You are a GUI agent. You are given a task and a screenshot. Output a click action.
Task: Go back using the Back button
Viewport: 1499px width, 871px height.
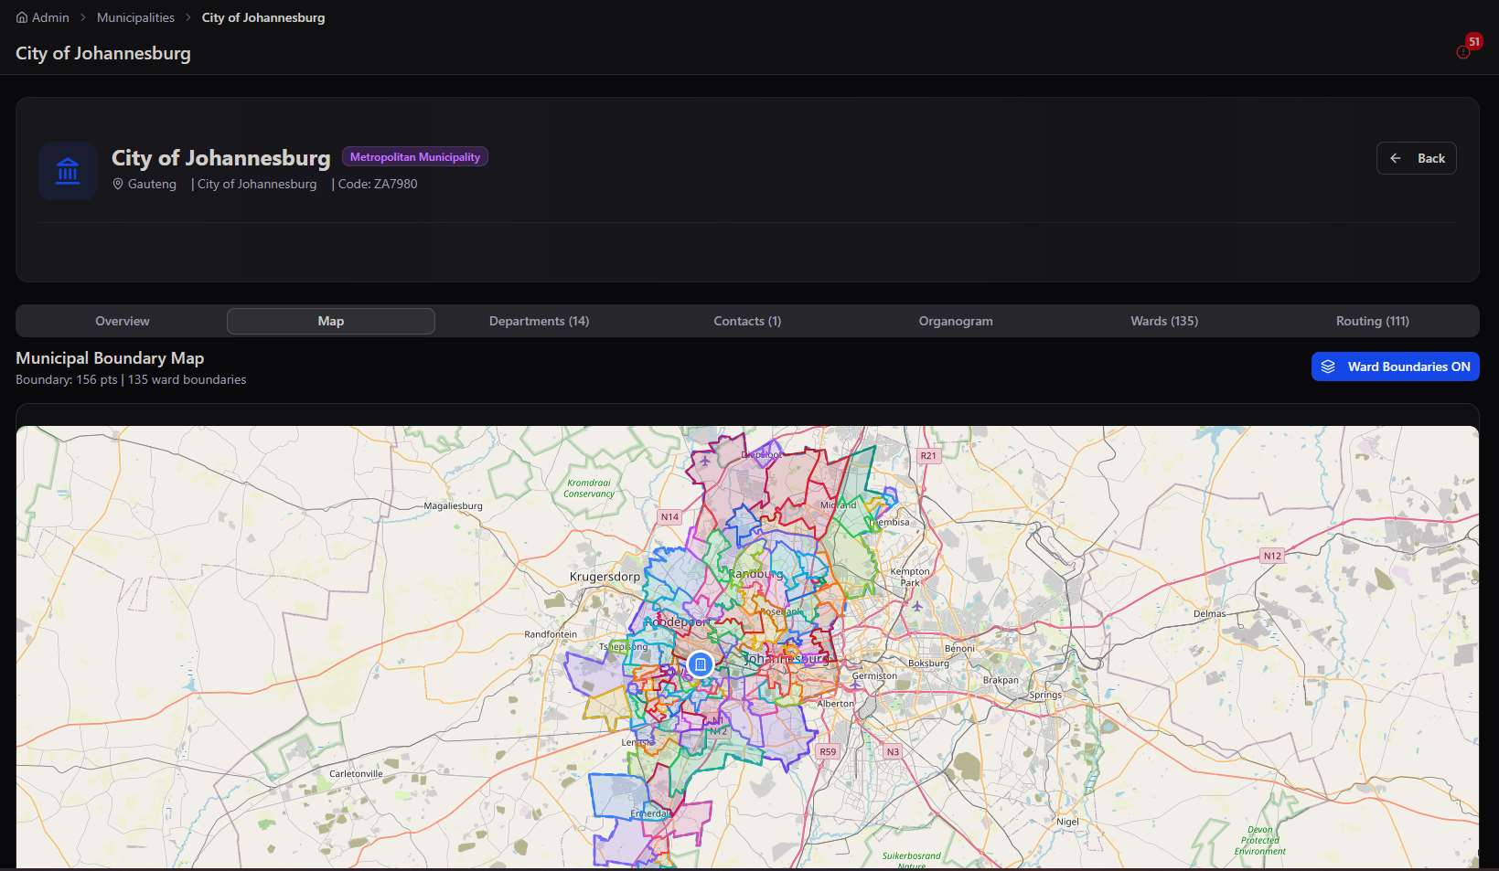pyautogui.click(x=1416, y=158)
